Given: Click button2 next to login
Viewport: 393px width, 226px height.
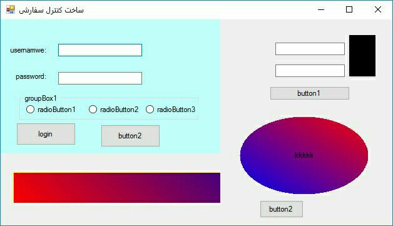Looking at the screenshot, I should click(130, 136).
